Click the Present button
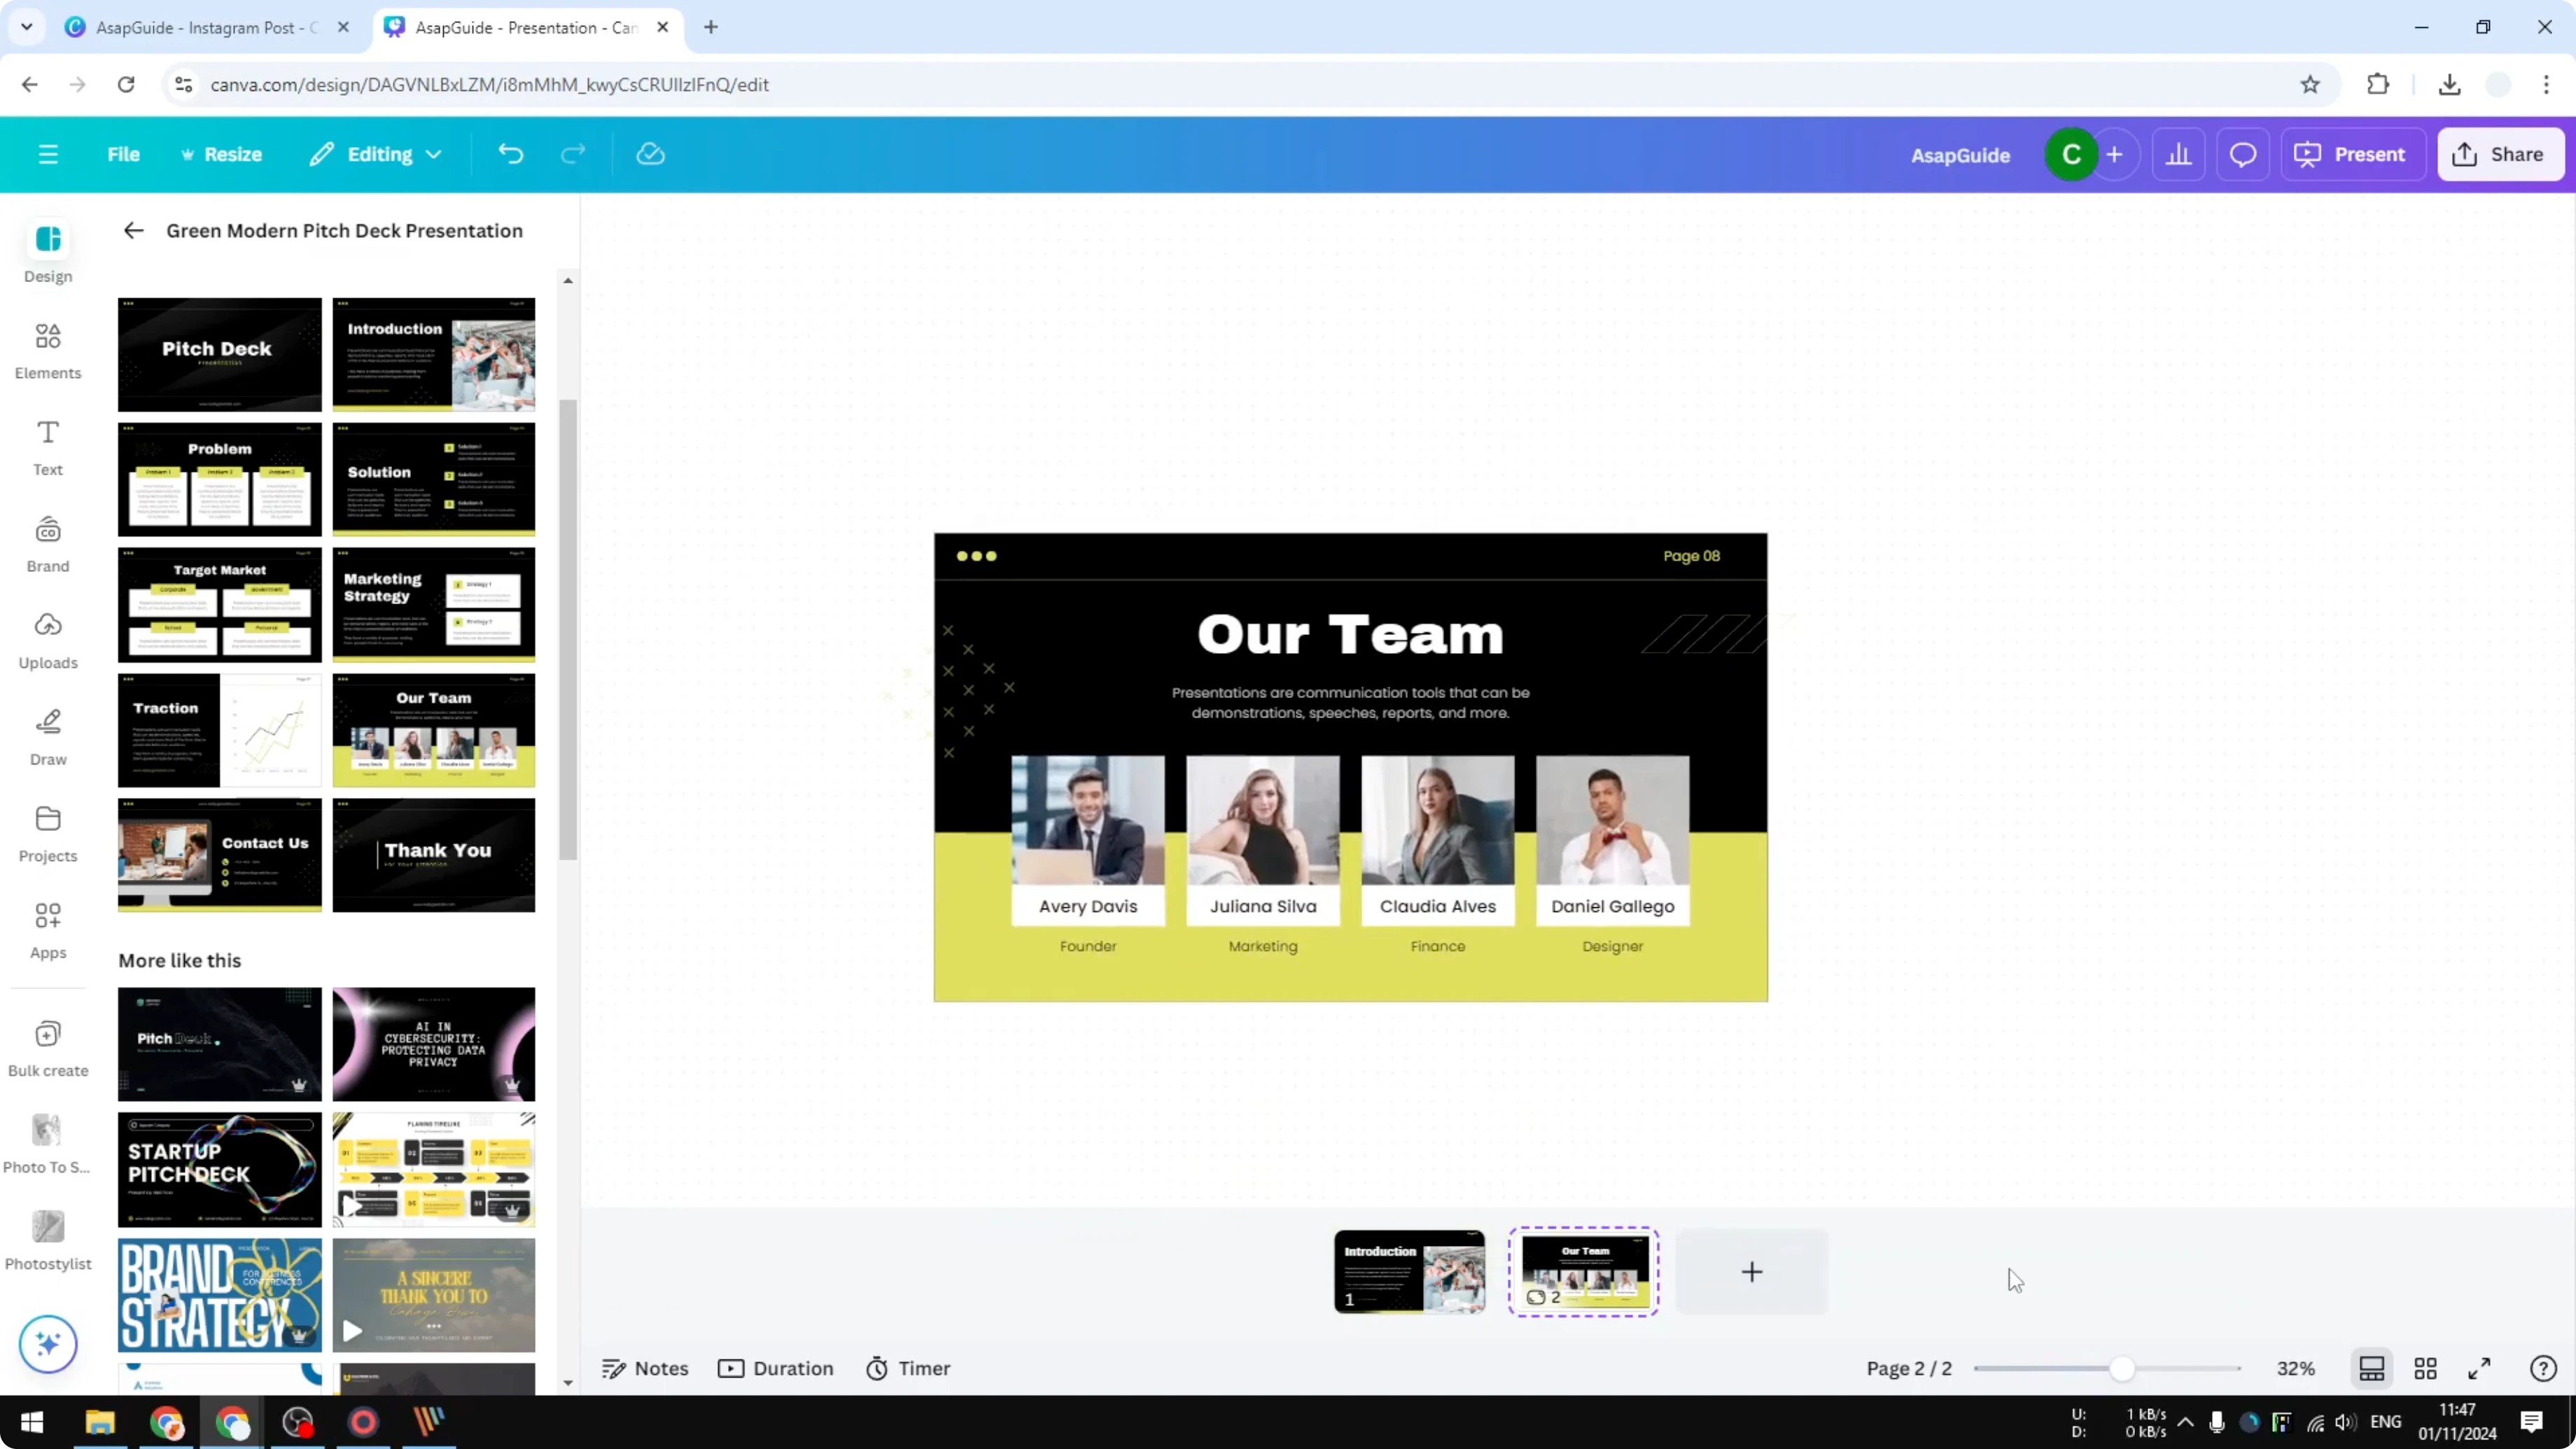 tap(2353, 153)
